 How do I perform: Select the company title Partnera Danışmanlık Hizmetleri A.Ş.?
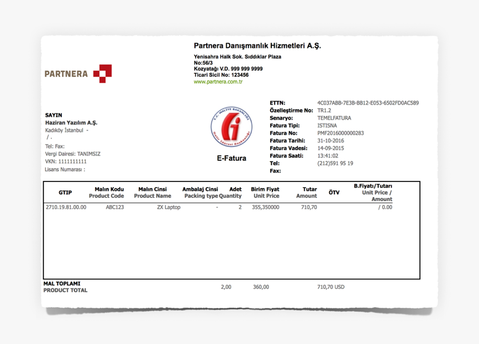pyautogui.click(x=257, y=46)
